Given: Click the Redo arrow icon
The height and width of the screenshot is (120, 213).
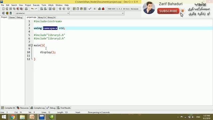Looking at the screenshot, I should click(36, 9).
